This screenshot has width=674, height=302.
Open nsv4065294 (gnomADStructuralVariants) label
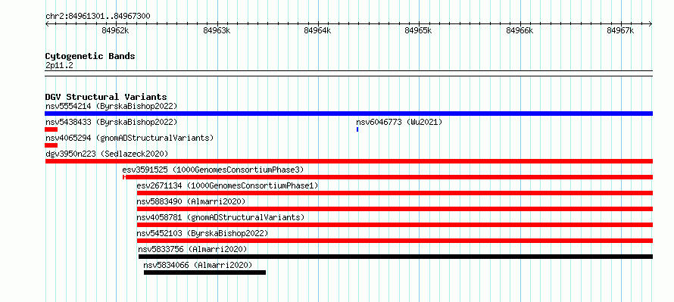(x=129, y=138)
